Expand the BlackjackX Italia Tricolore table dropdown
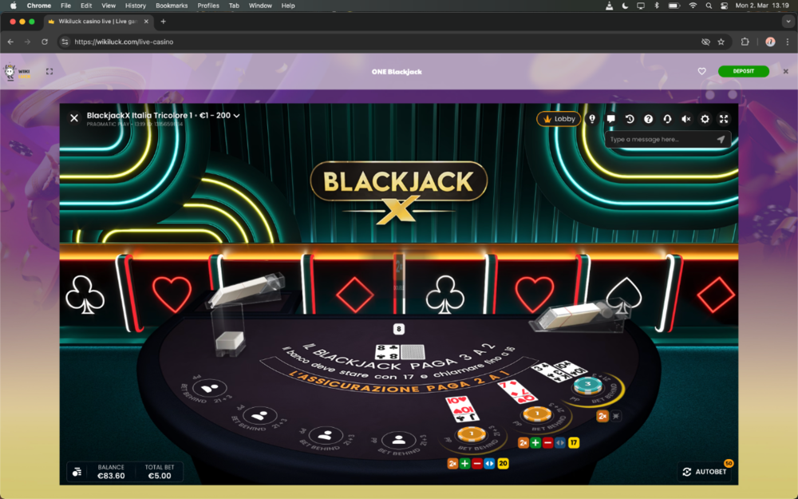798x499 pixels. click(x=237, y=116)
